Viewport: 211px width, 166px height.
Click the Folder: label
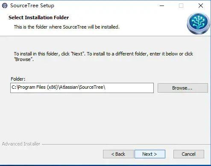point(18,79)
